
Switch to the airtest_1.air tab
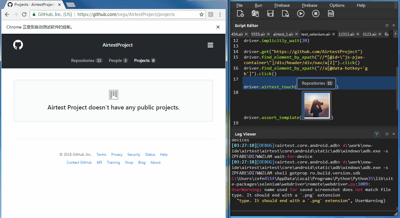coord(283,34)
